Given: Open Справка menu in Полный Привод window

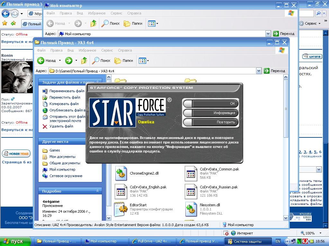Looking at the screenshot, I should (125, 50).
